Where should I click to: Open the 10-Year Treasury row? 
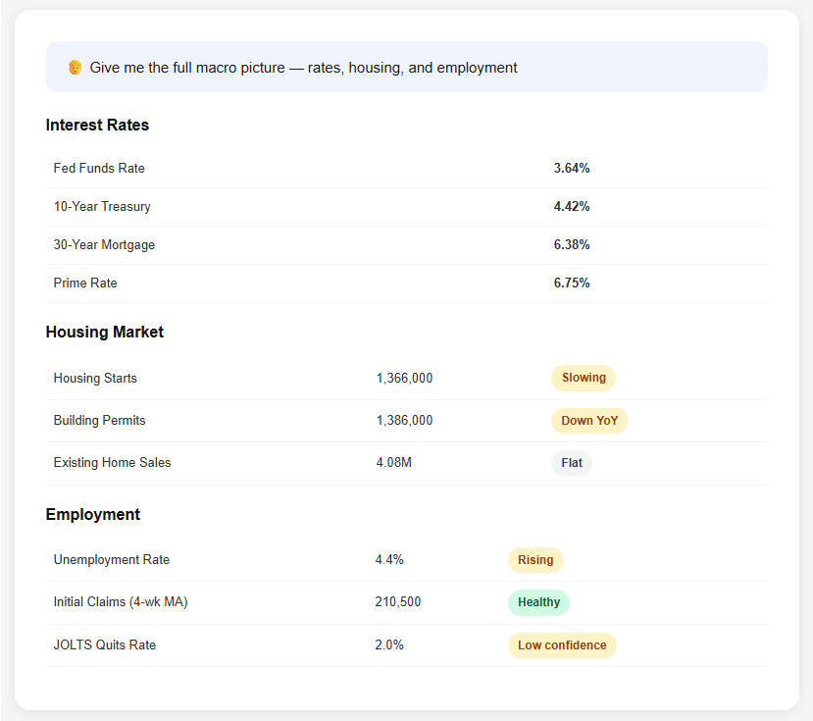tap(102, 206)
